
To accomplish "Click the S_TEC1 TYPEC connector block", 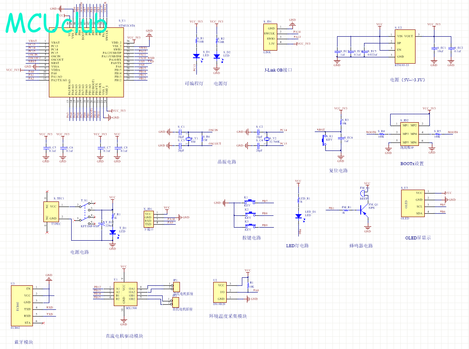I will (x=51, y=212).
